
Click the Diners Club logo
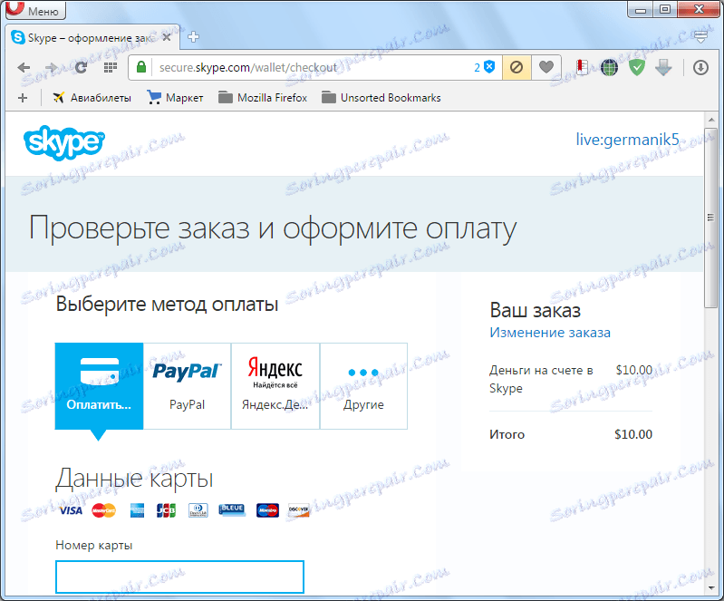tap(198, 510)
